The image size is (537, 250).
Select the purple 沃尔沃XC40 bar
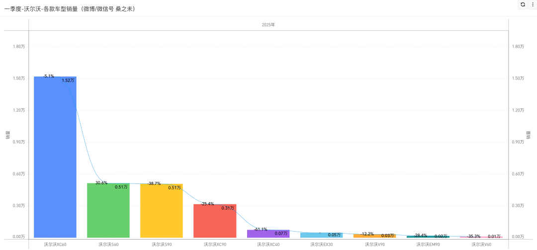(x=268, y=234)
